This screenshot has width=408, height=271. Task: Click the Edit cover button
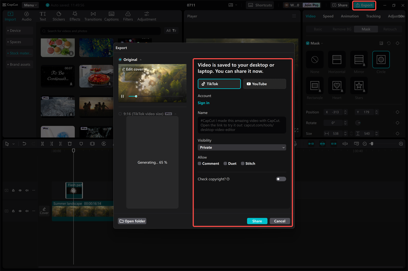(x=132, y=69)
